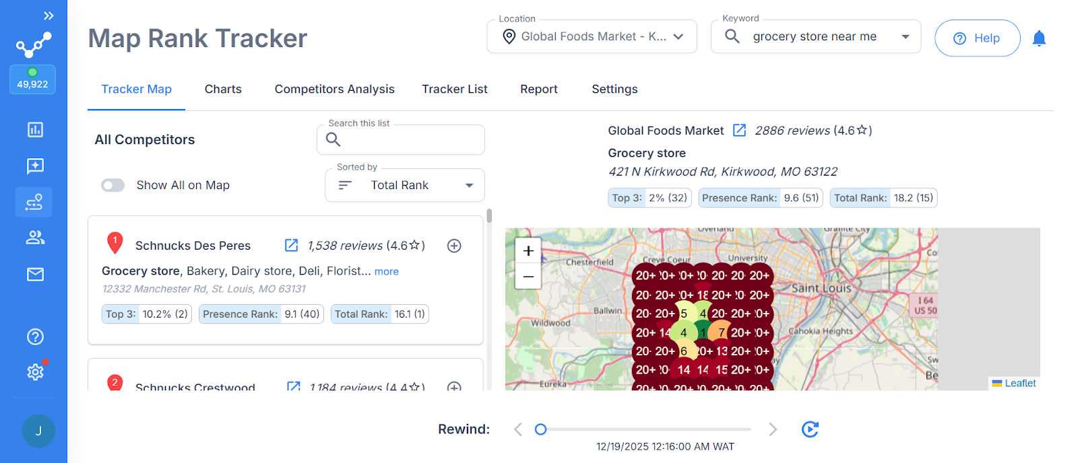Open the mail envelope sidebar icon
This screenshot has width=1078, height=463.
(35, 274)
